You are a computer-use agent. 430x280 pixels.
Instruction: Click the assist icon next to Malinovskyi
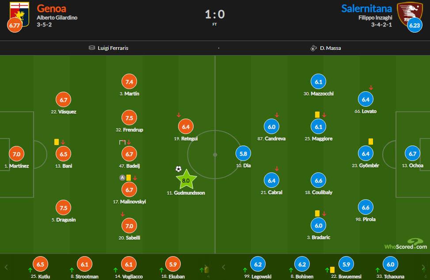tap(122, 178)
